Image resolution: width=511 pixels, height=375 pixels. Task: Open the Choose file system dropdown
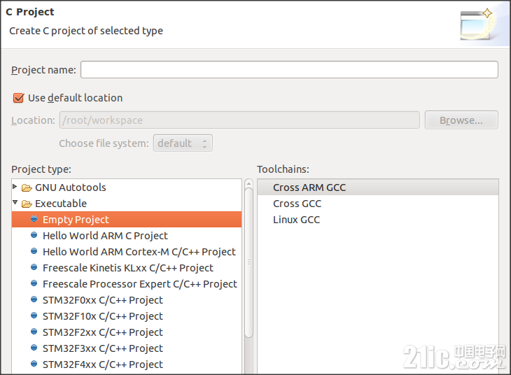[183, 143]
